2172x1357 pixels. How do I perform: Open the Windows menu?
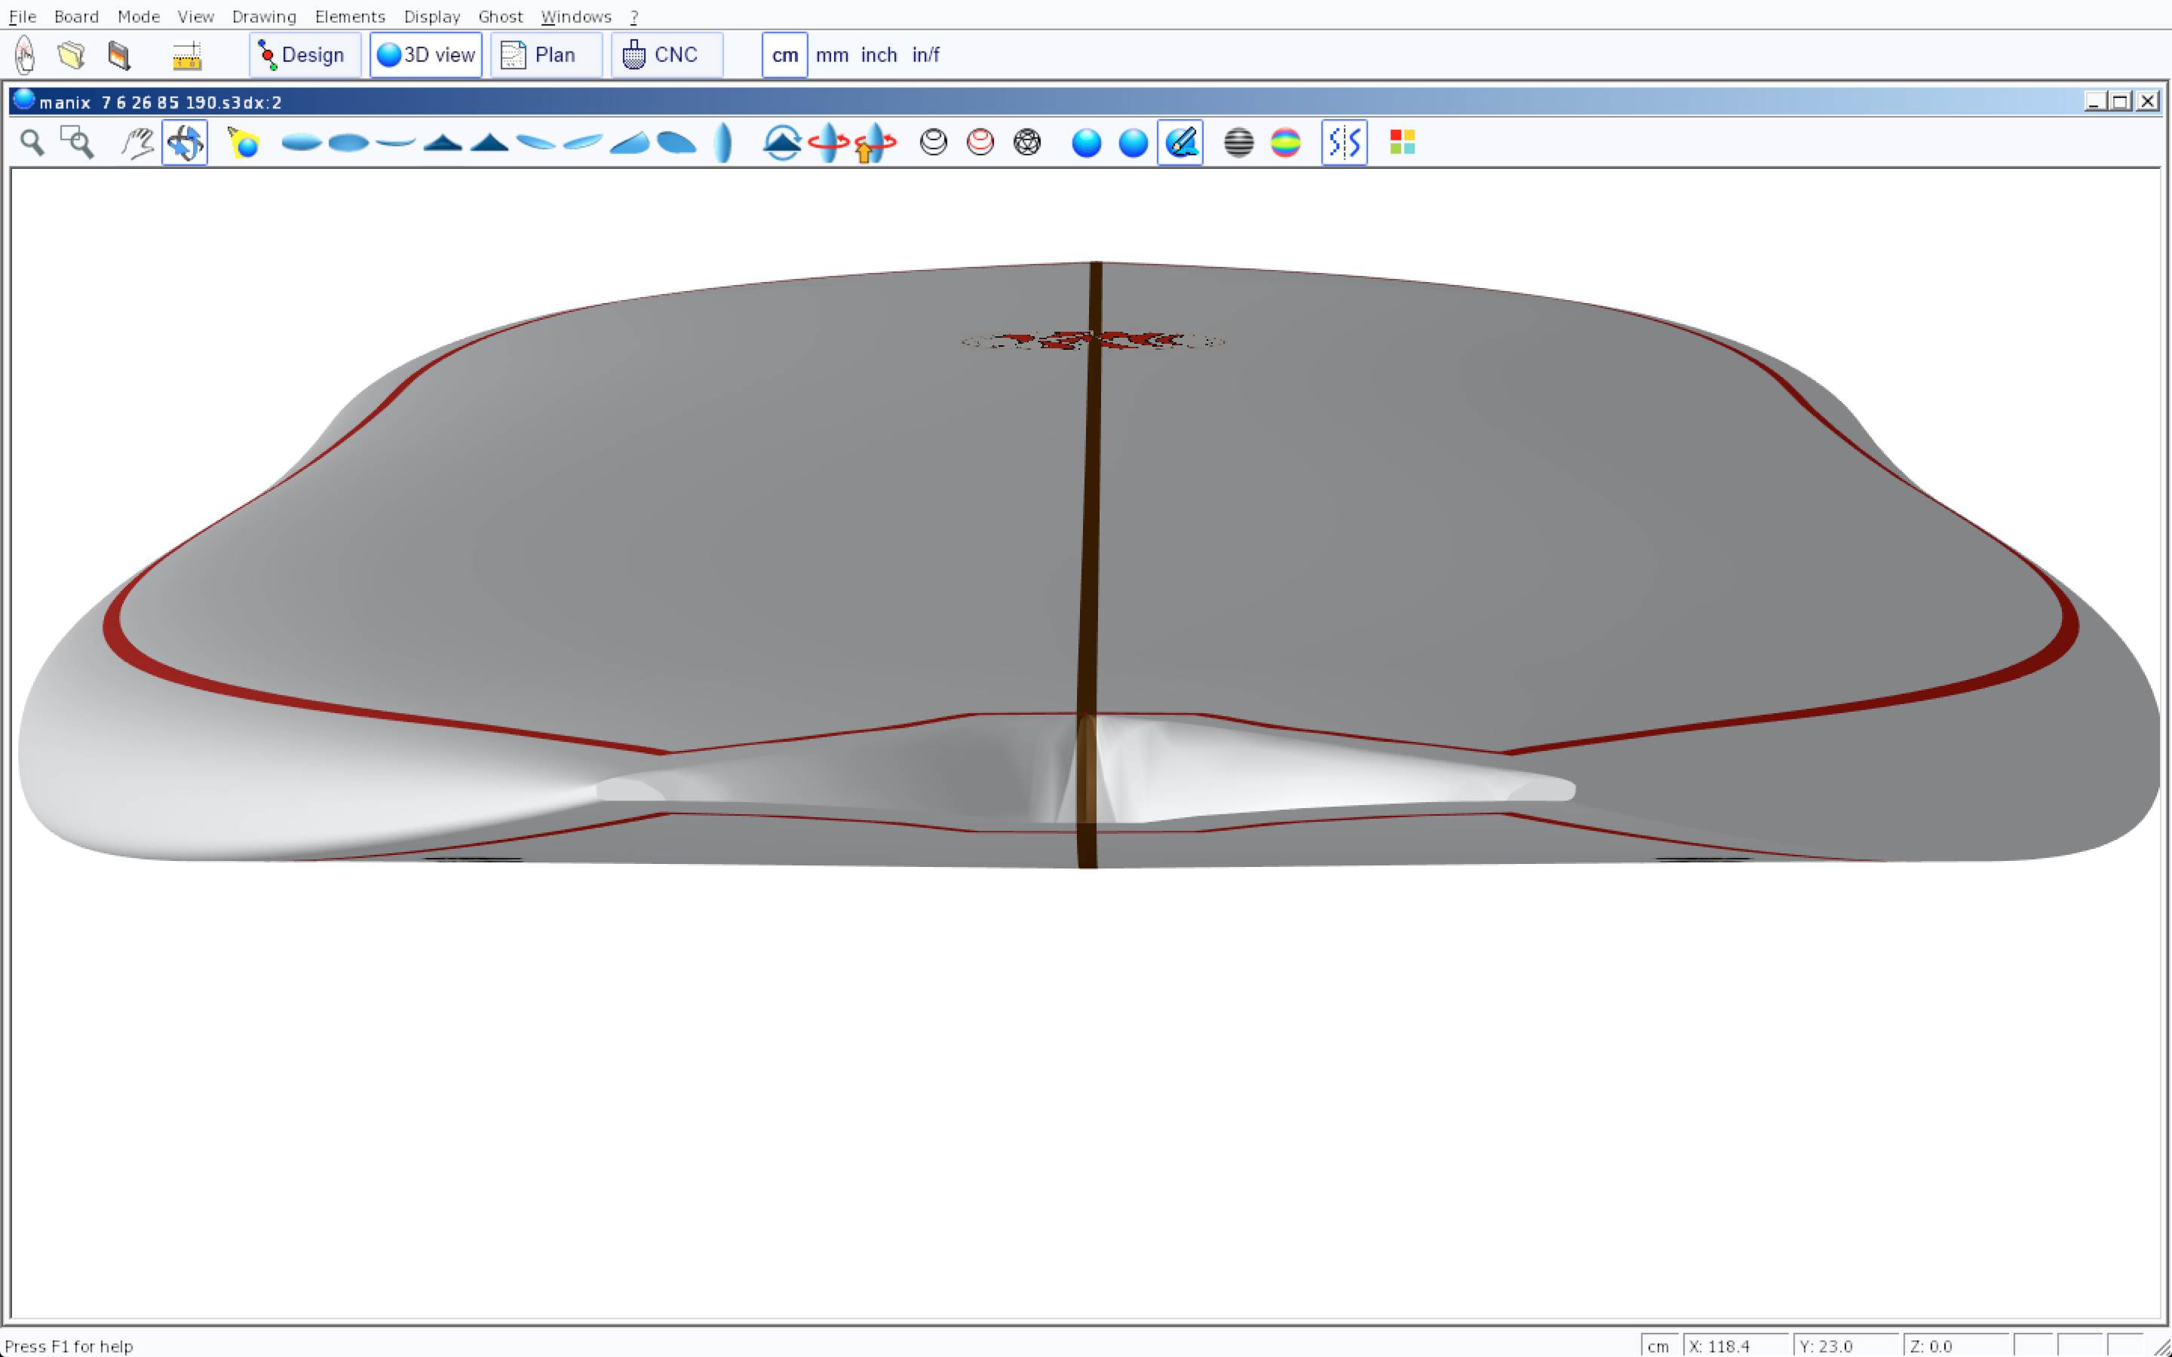tap(575, 16)
